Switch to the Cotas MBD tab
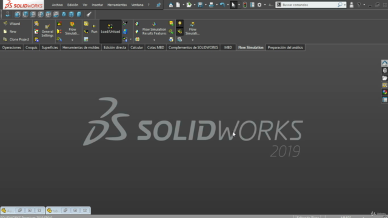This screenshot has width=388, height=218. click(156, 47)
